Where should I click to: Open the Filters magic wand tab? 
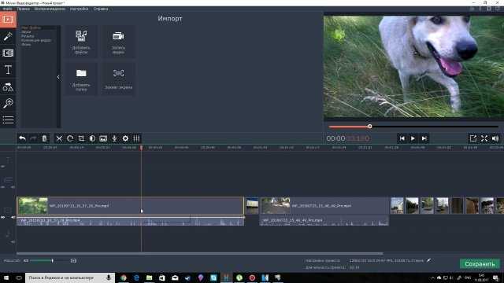coord(8,36)
